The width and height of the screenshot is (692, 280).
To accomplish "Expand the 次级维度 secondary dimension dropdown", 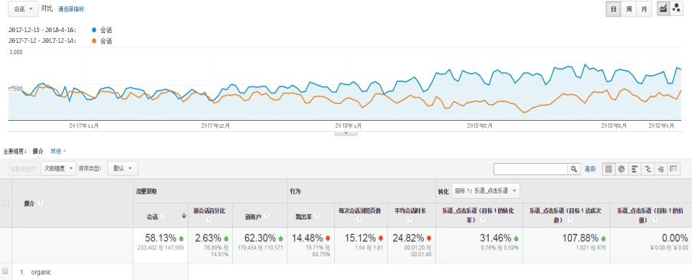I will coord(58,168).
